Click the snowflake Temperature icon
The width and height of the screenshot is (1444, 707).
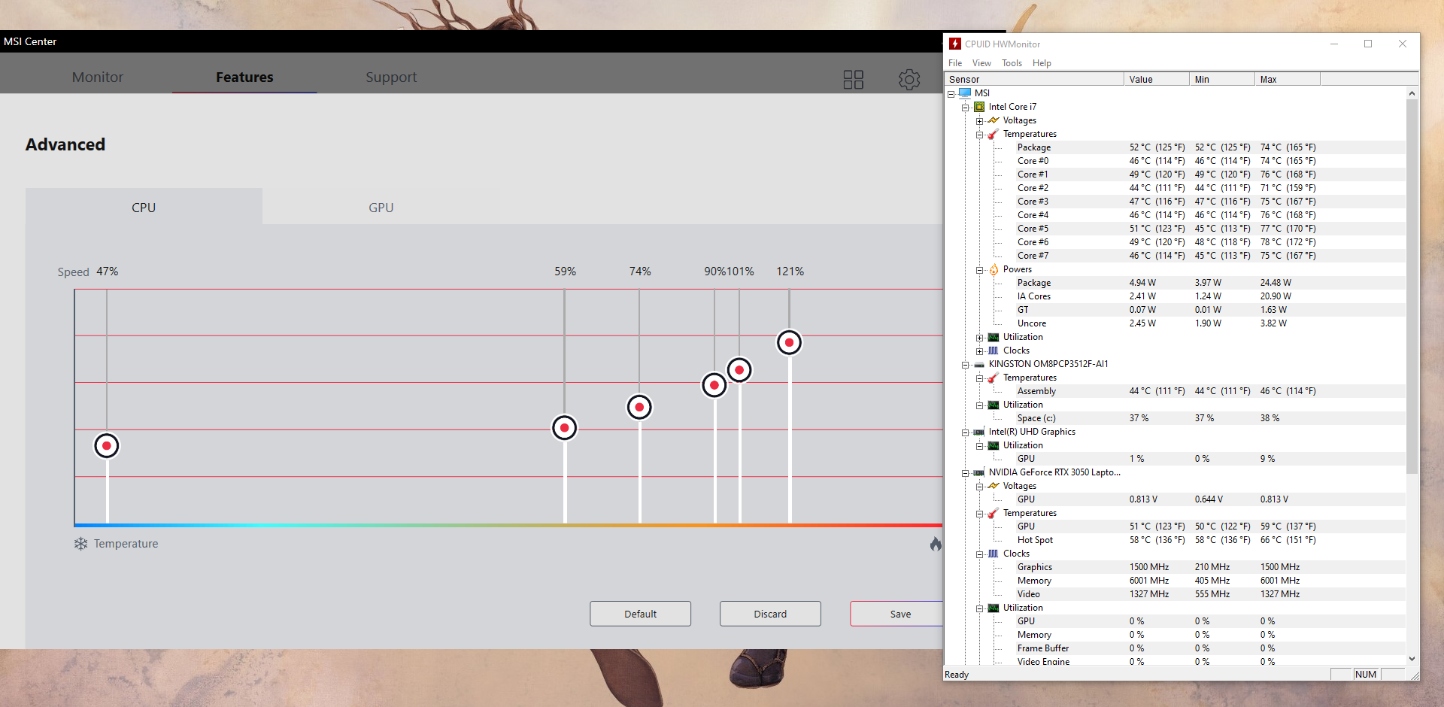pyautogui.click(x=80, y=543)
